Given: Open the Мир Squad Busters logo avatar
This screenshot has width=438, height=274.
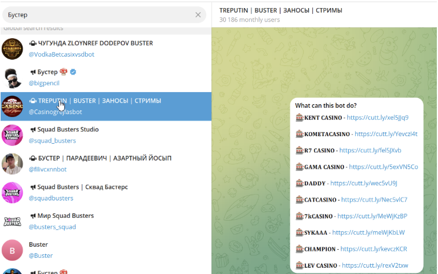Looking at the screenshot, I should pos(12,221).
